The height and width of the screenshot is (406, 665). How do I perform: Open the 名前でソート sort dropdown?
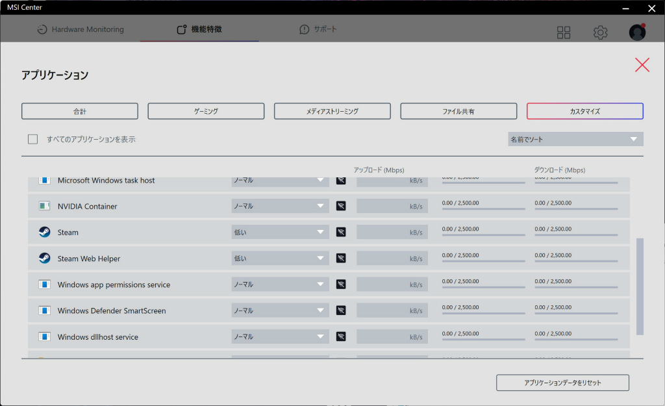pos(575,139)
